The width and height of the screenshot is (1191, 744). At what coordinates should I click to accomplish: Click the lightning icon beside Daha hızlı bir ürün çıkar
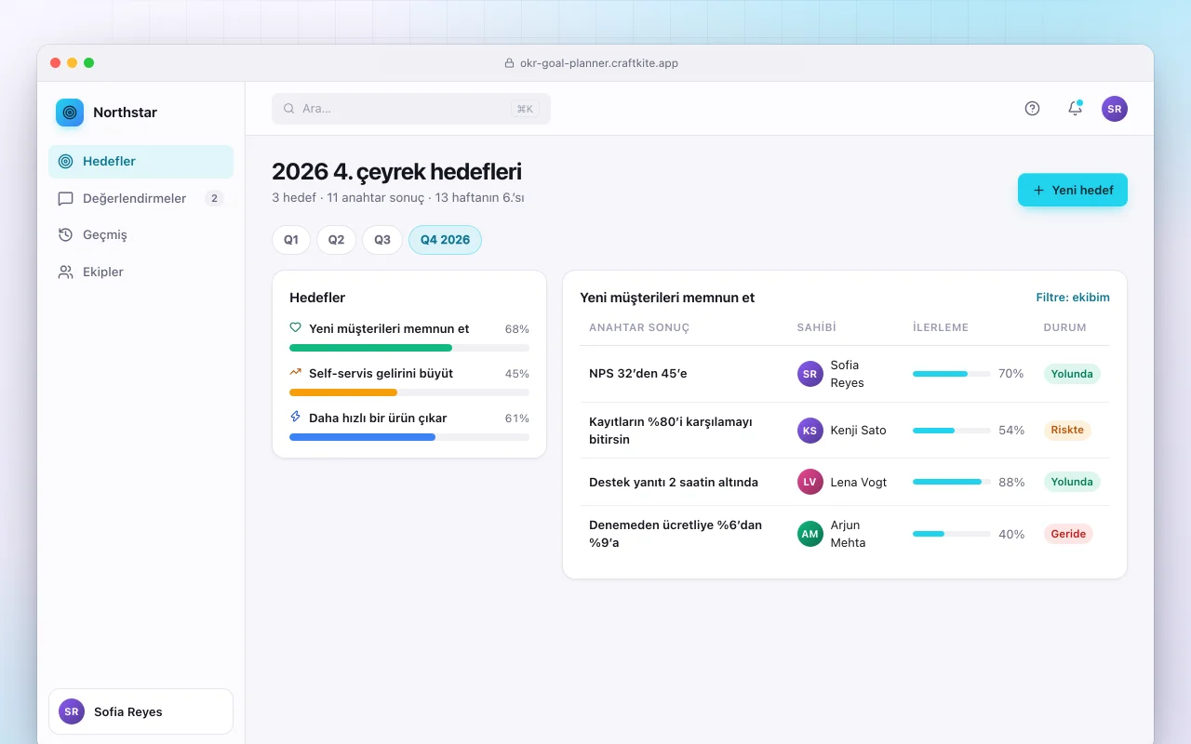pyautogui.click(x=296, y=417)
